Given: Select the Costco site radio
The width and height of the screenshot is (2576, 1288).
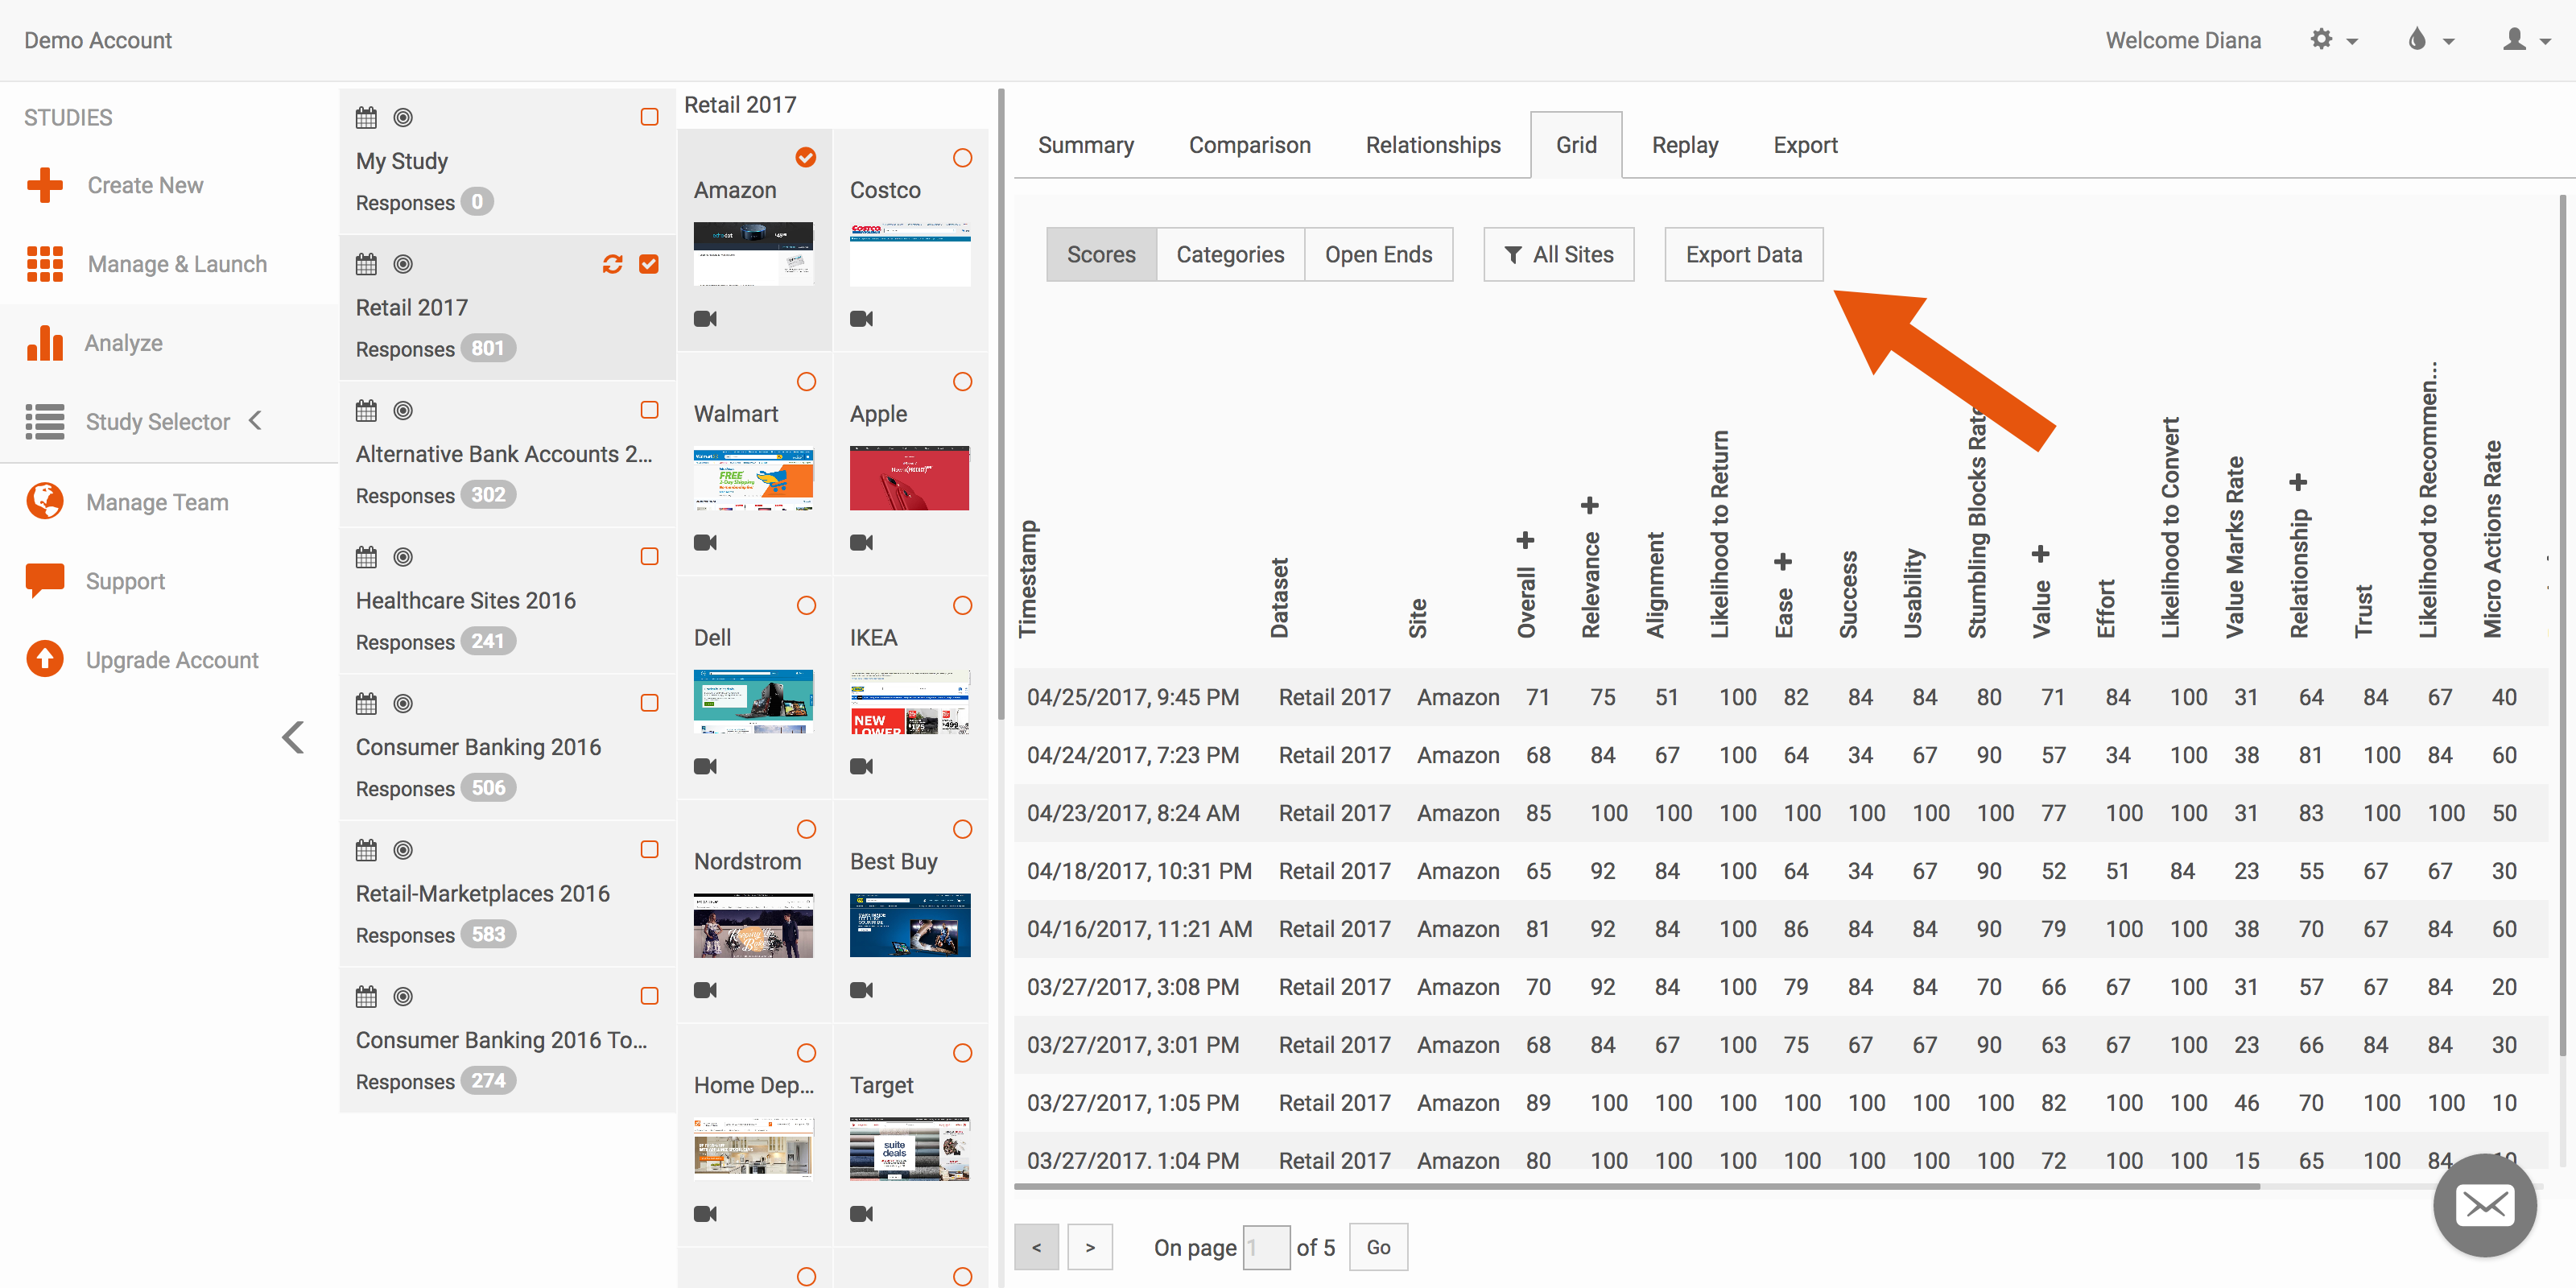Looking at the screenshot, I should (962, 158).
